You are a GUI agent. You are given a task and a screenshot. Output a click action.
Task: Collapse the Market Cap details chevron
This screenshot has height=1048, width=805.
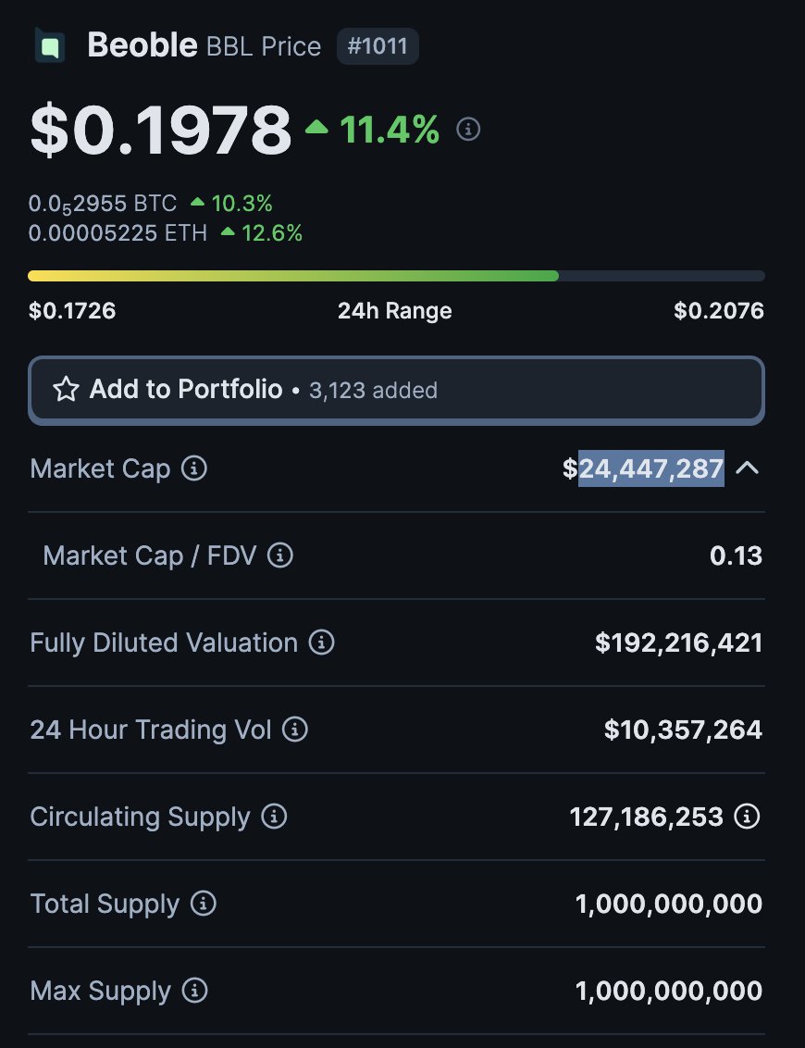click(748, 468)
